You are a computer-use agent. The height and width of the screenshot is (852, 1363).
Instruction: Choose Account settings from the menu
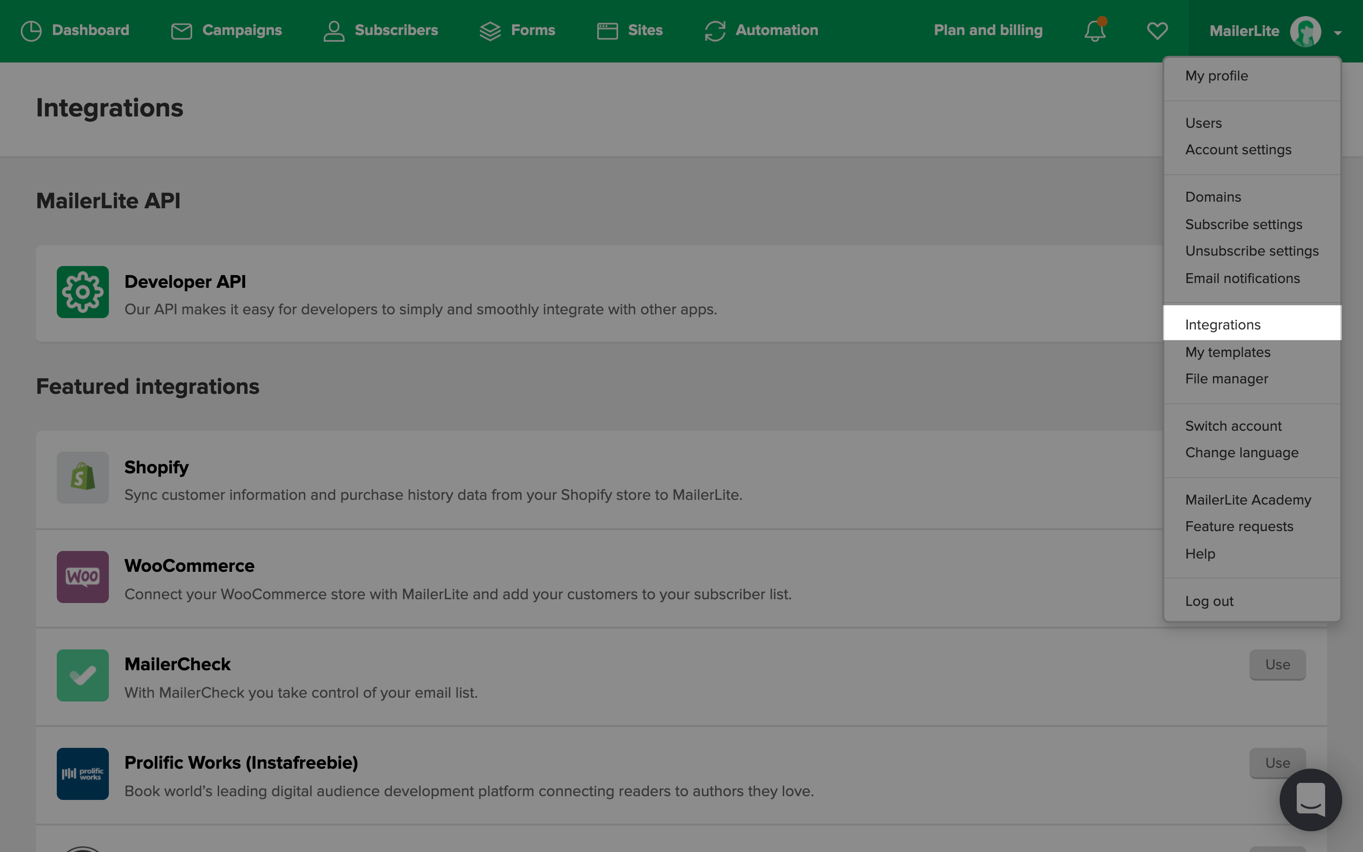pos(1238,150)
